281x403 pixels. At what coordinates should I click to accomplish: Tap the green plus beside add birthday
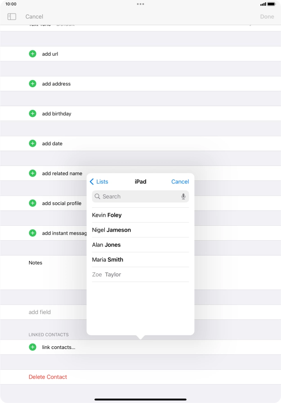click(32, 114)
